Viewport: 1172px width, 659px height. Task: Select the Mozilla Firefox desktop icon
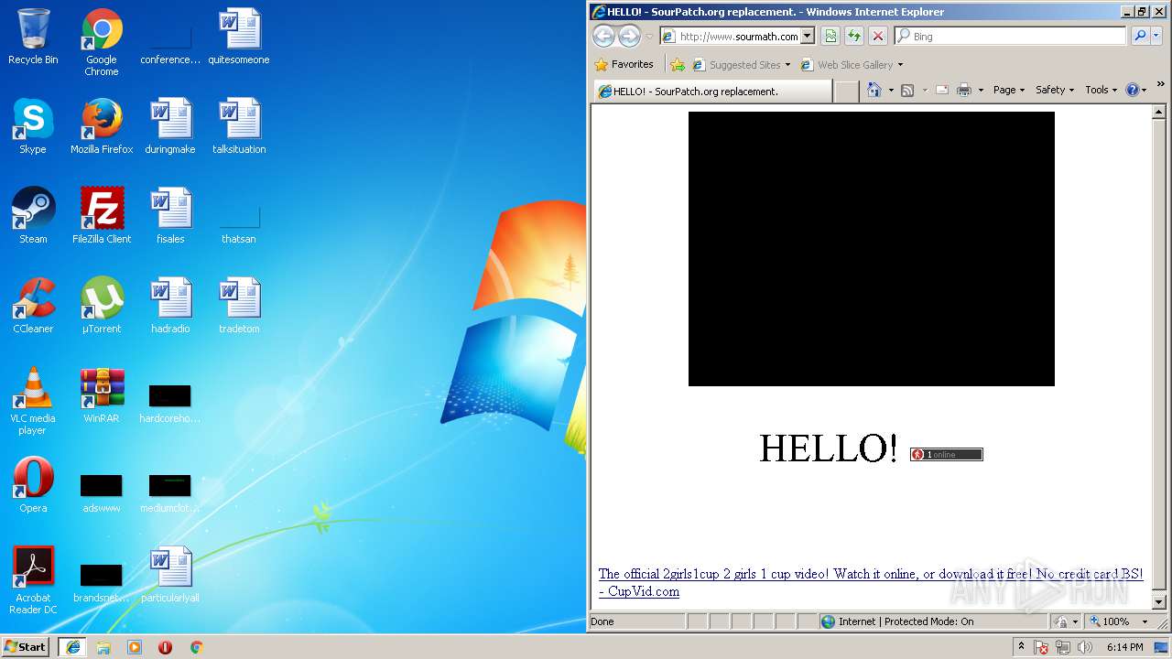tap(102, 126)
